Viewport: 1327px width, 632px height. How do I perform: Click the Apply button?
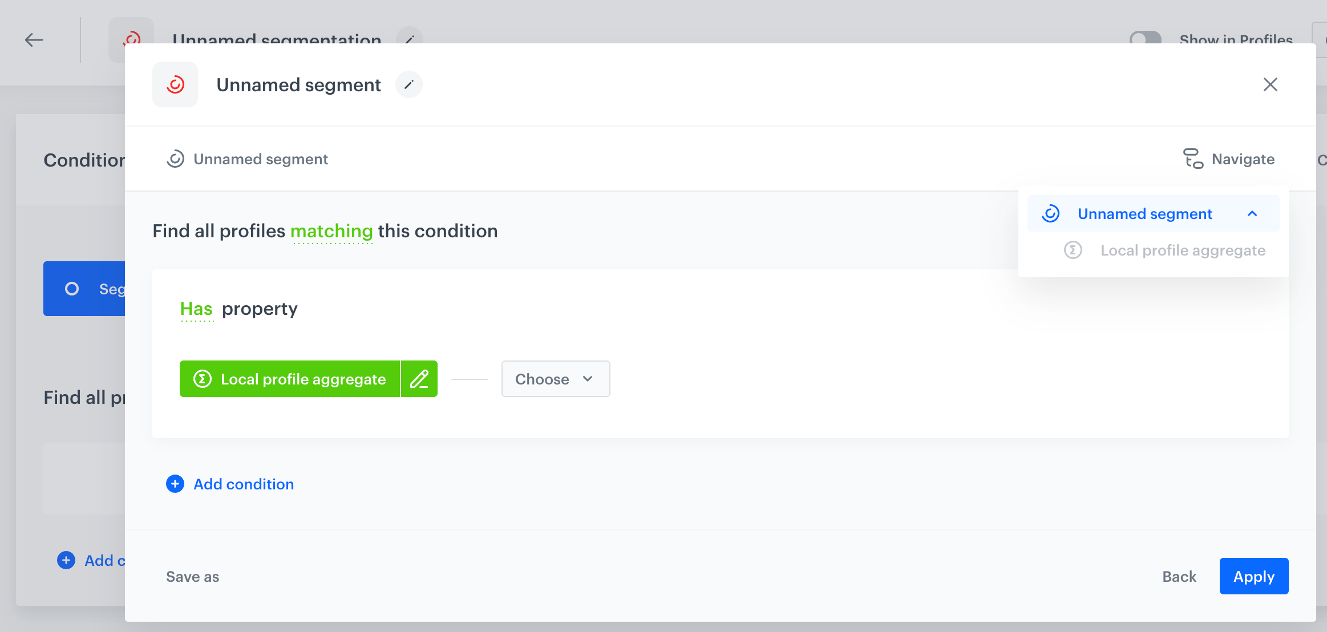pyautogui.click(x=1254, y=576)
